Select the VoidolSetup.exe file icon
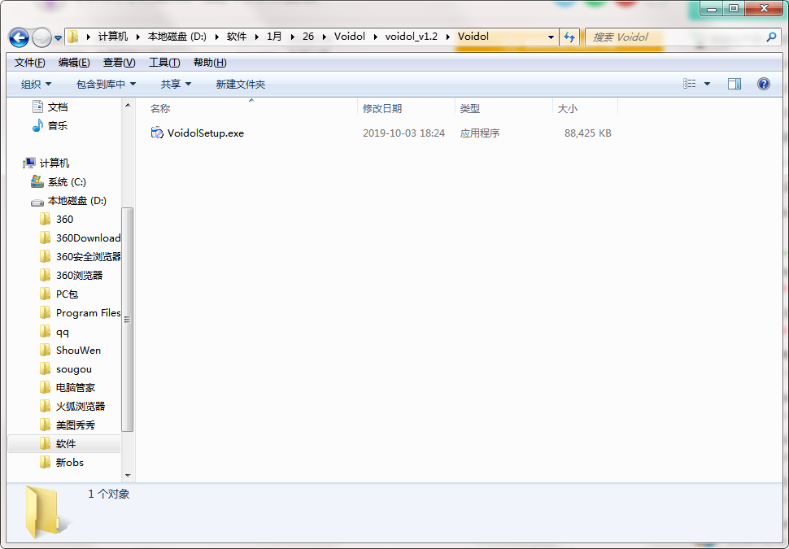 tap(157, 133)
